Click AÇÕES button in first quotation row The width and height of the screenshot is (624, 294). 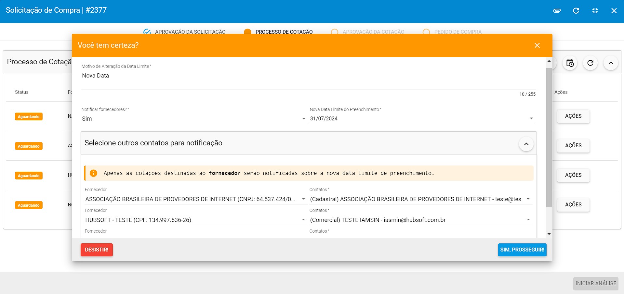point(573,116)
